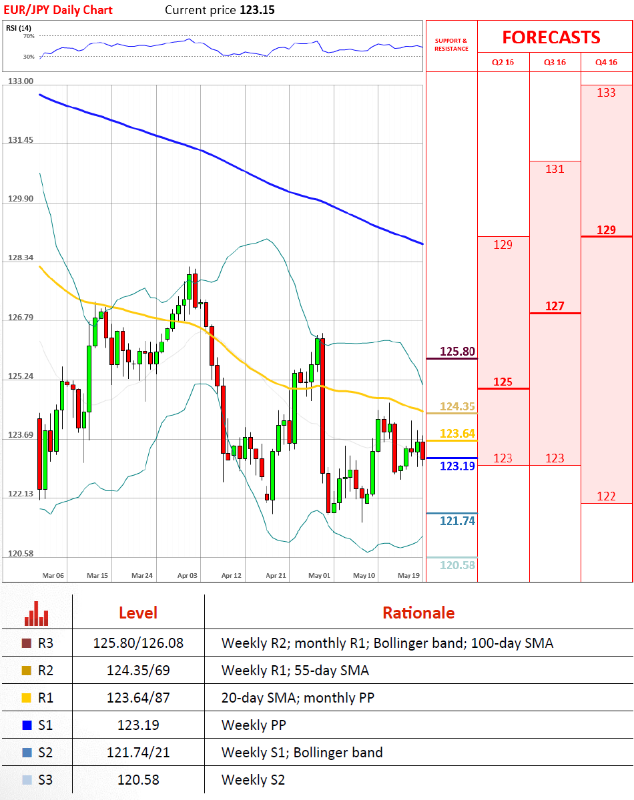This screenshot has height=800, width=634.
Task: Click the SUPPORT & RESISTANCE header
Action: (451, 45)
